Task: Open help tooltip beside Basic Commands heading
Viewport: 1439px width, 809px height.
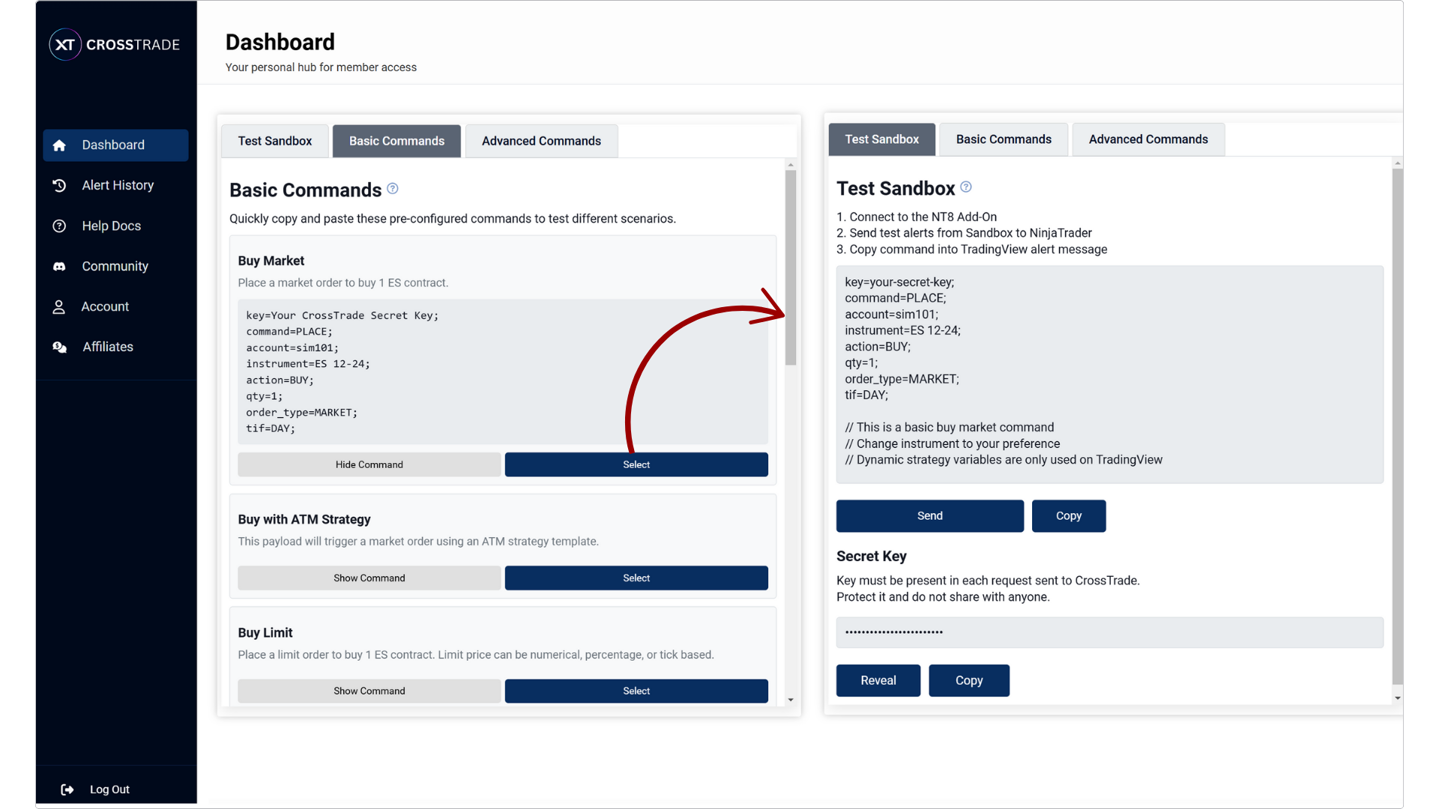Action: tap(393, 189)
